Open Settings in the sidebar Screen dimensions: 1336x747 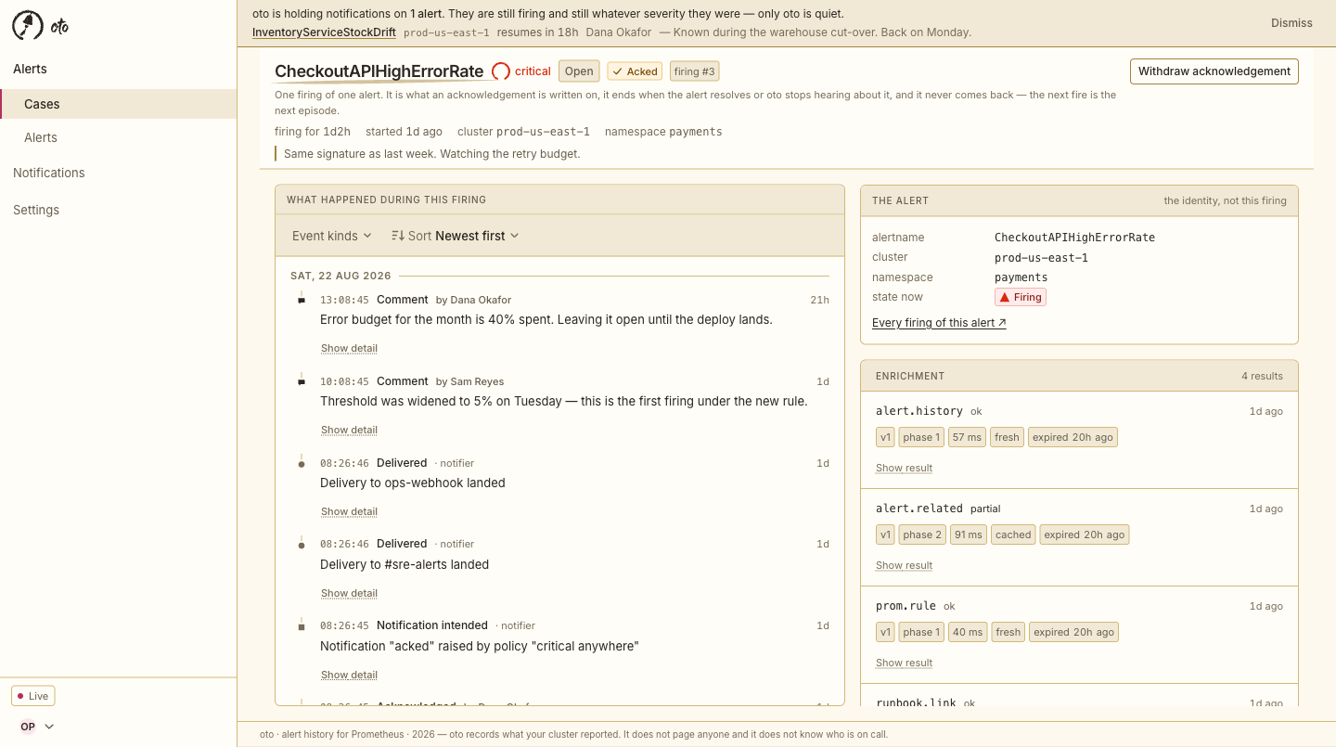[x=36, y=210]
